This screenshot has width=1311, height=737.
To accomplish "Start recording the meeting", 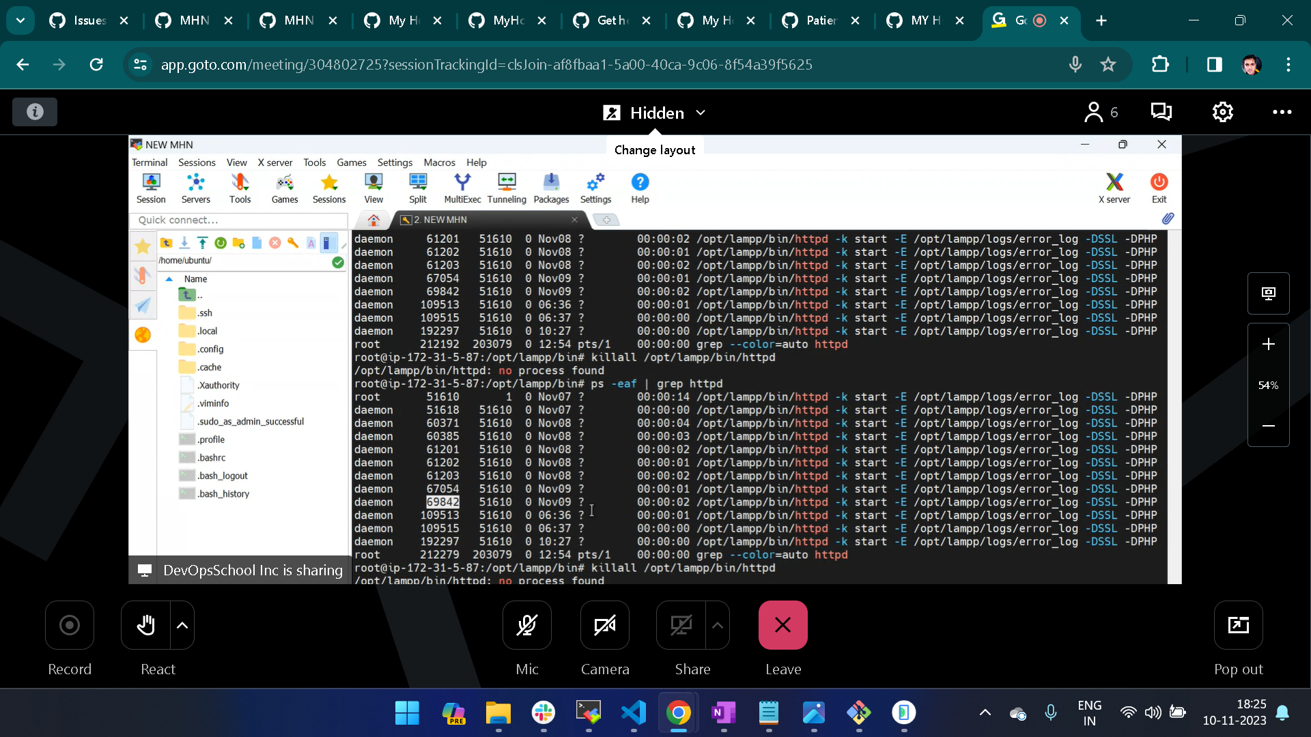I will point(70,625).
